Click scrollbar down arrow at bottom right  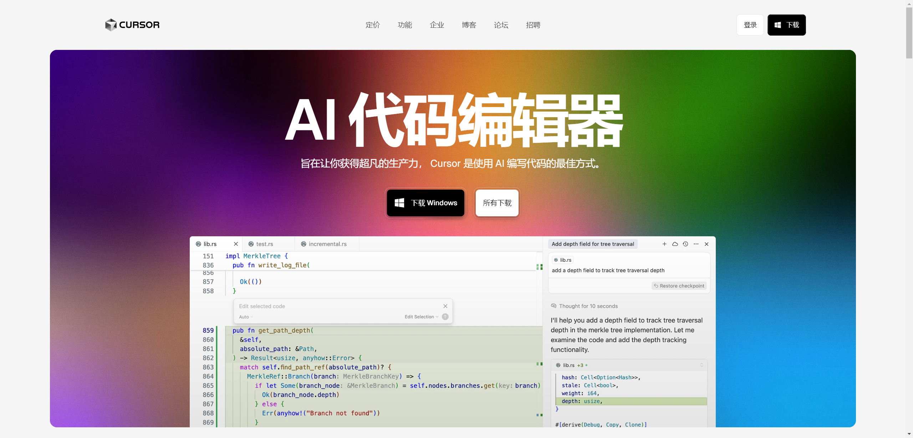(x=909, y=434)
